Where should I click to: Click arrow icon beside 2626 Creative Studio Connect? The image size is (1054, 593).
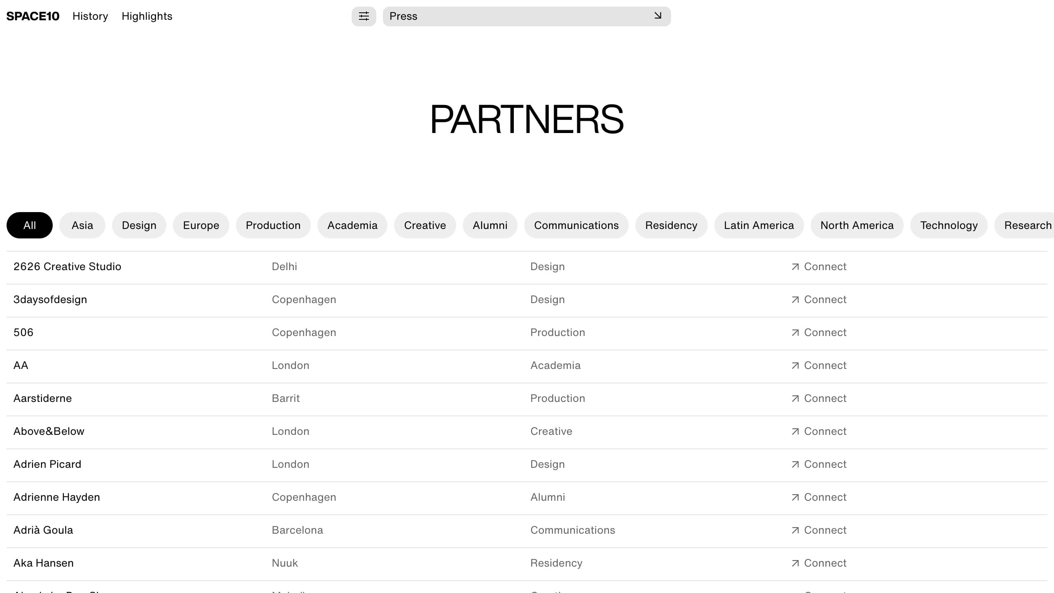click(x=795, y=267)
